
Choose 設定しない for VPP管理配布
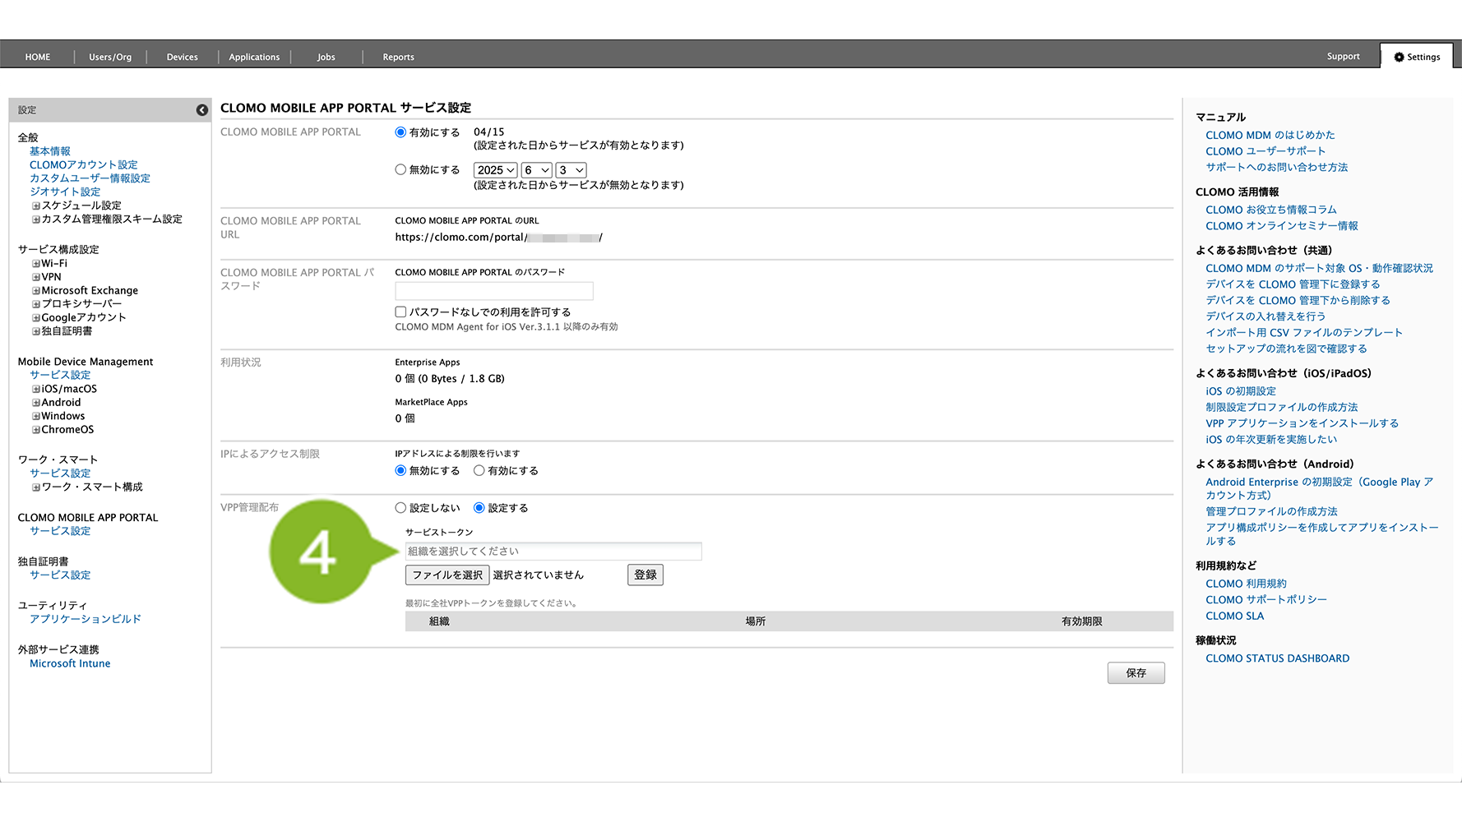tap(400, 508)
